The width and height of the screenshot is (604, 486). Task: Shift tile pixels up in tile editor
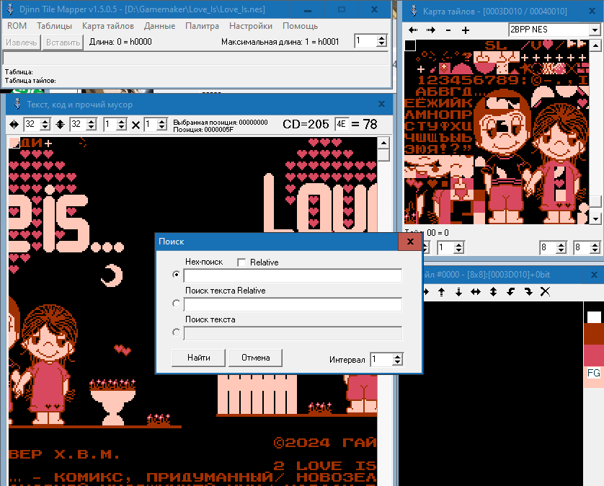tap(441, 292)
